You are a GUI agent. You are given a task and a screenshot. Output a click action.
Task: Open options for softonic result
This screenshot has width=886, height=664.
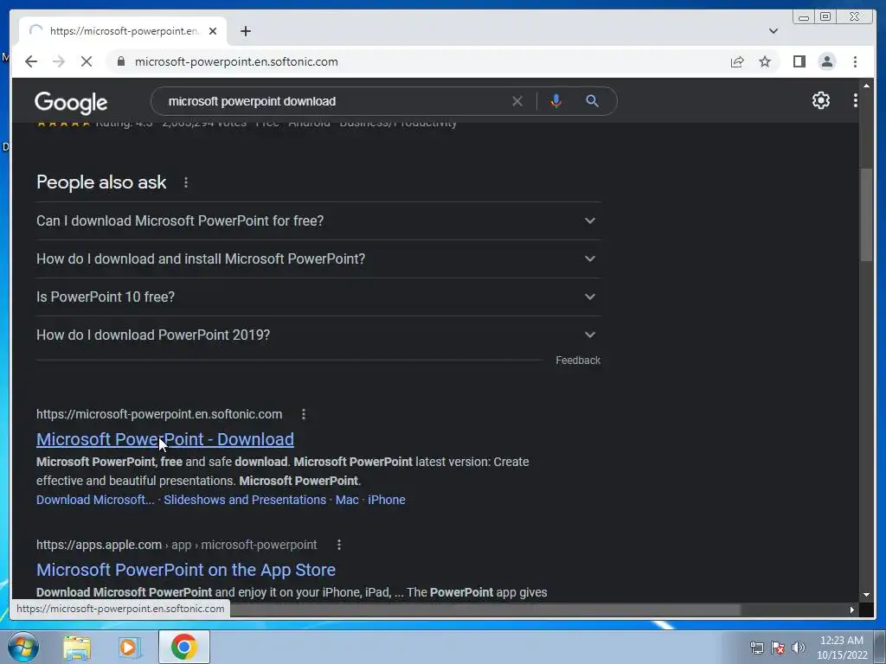(x=304, y=414)
